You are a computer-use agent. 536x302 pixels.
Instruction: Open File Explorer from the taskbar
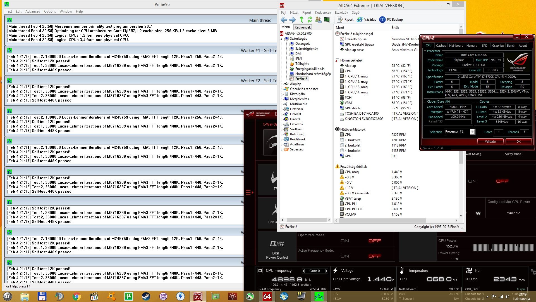coord(25,296)
